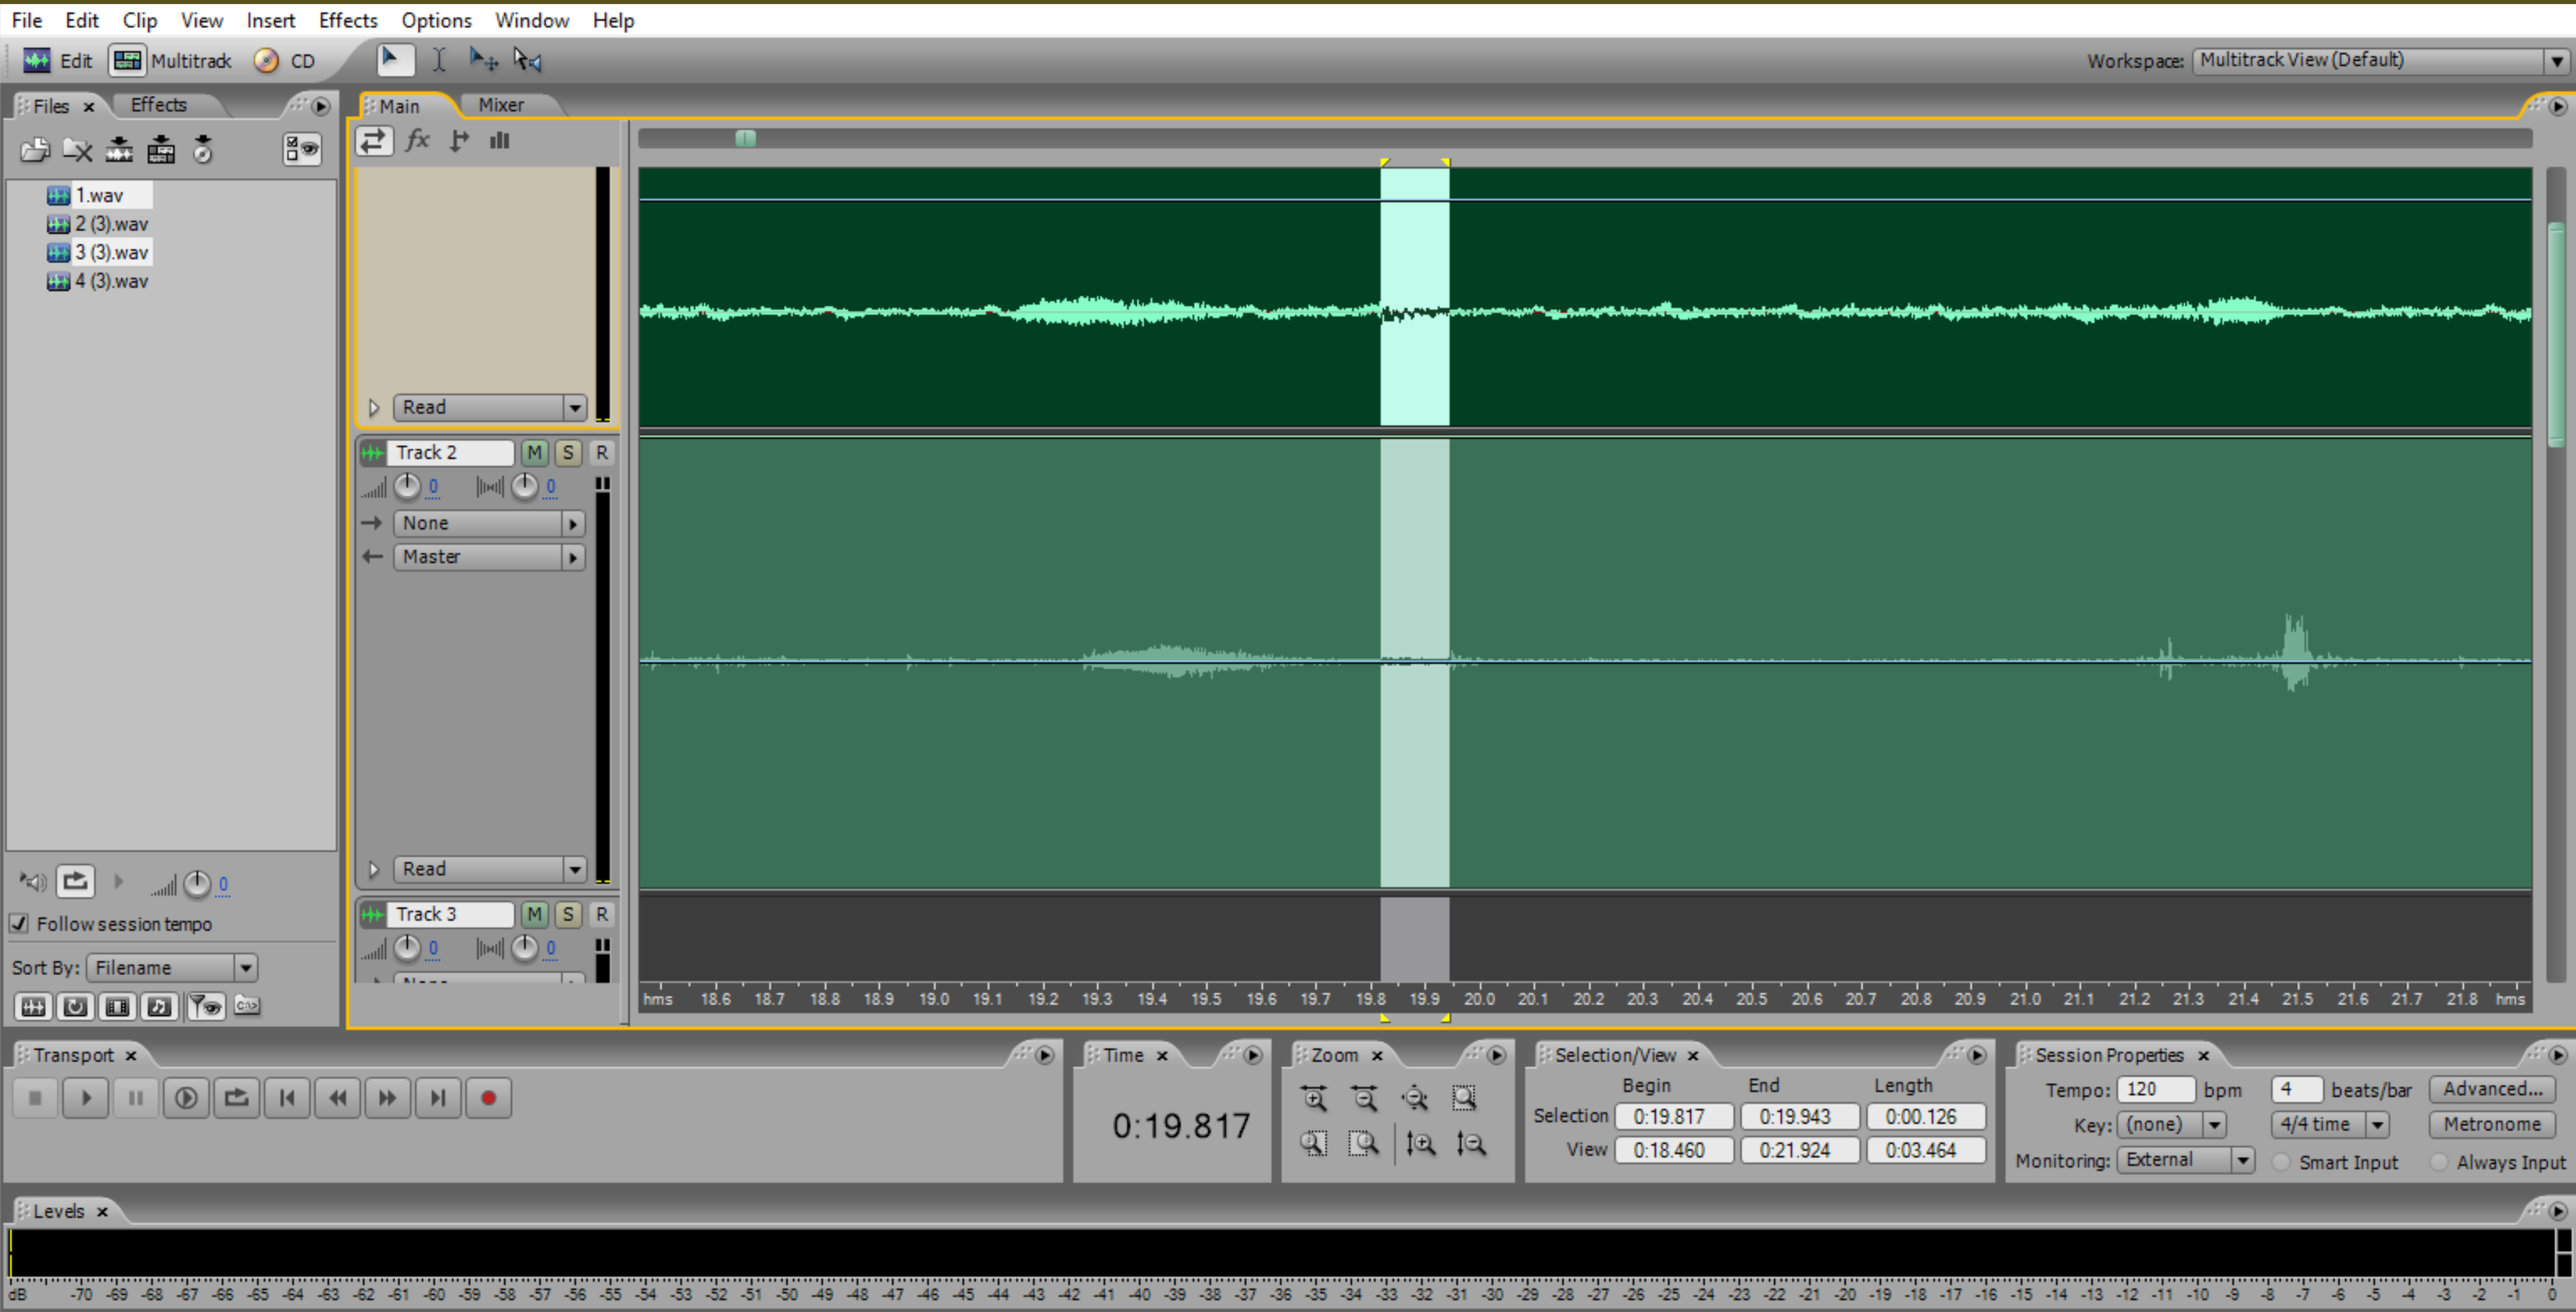
Task: Click the Record button in Transport
Action: pos(488,1098)
